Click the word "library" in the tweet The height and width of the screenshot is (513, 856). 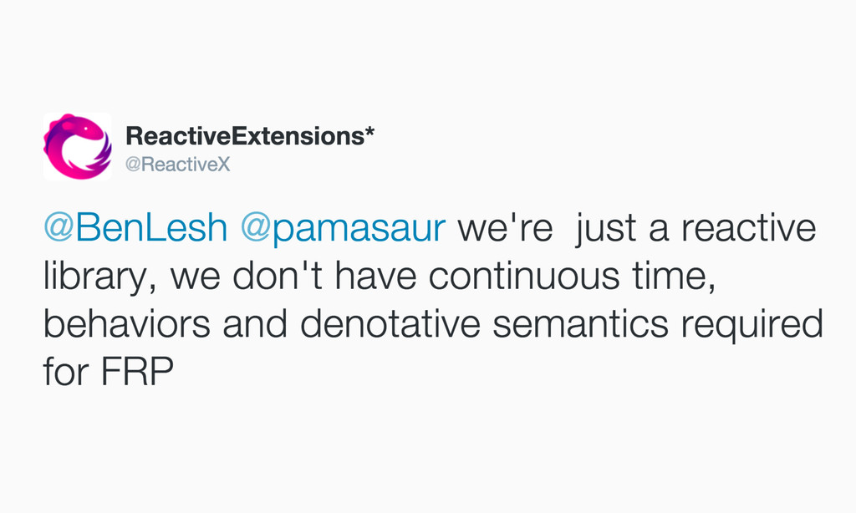[94, 276]
